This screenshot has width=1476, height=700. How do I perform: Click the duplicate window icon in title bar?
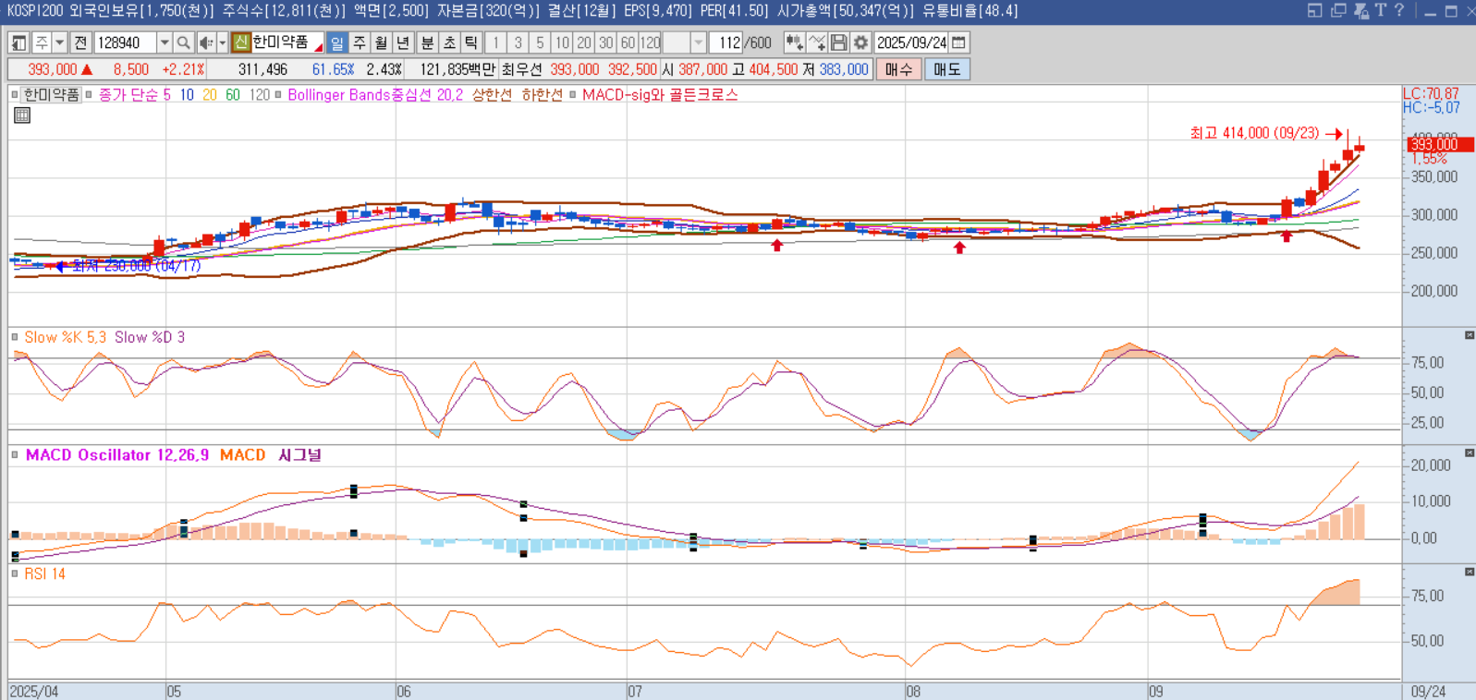[x=1338, y=10]
